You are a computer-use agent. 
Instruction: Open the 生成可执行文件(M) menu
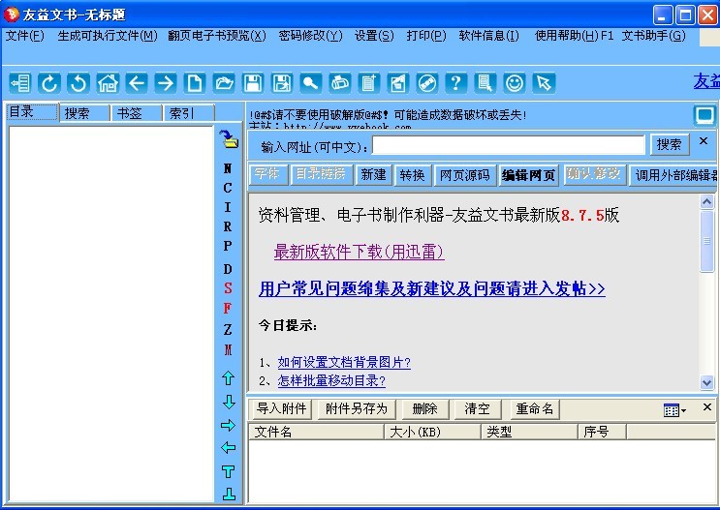(108, 36)
